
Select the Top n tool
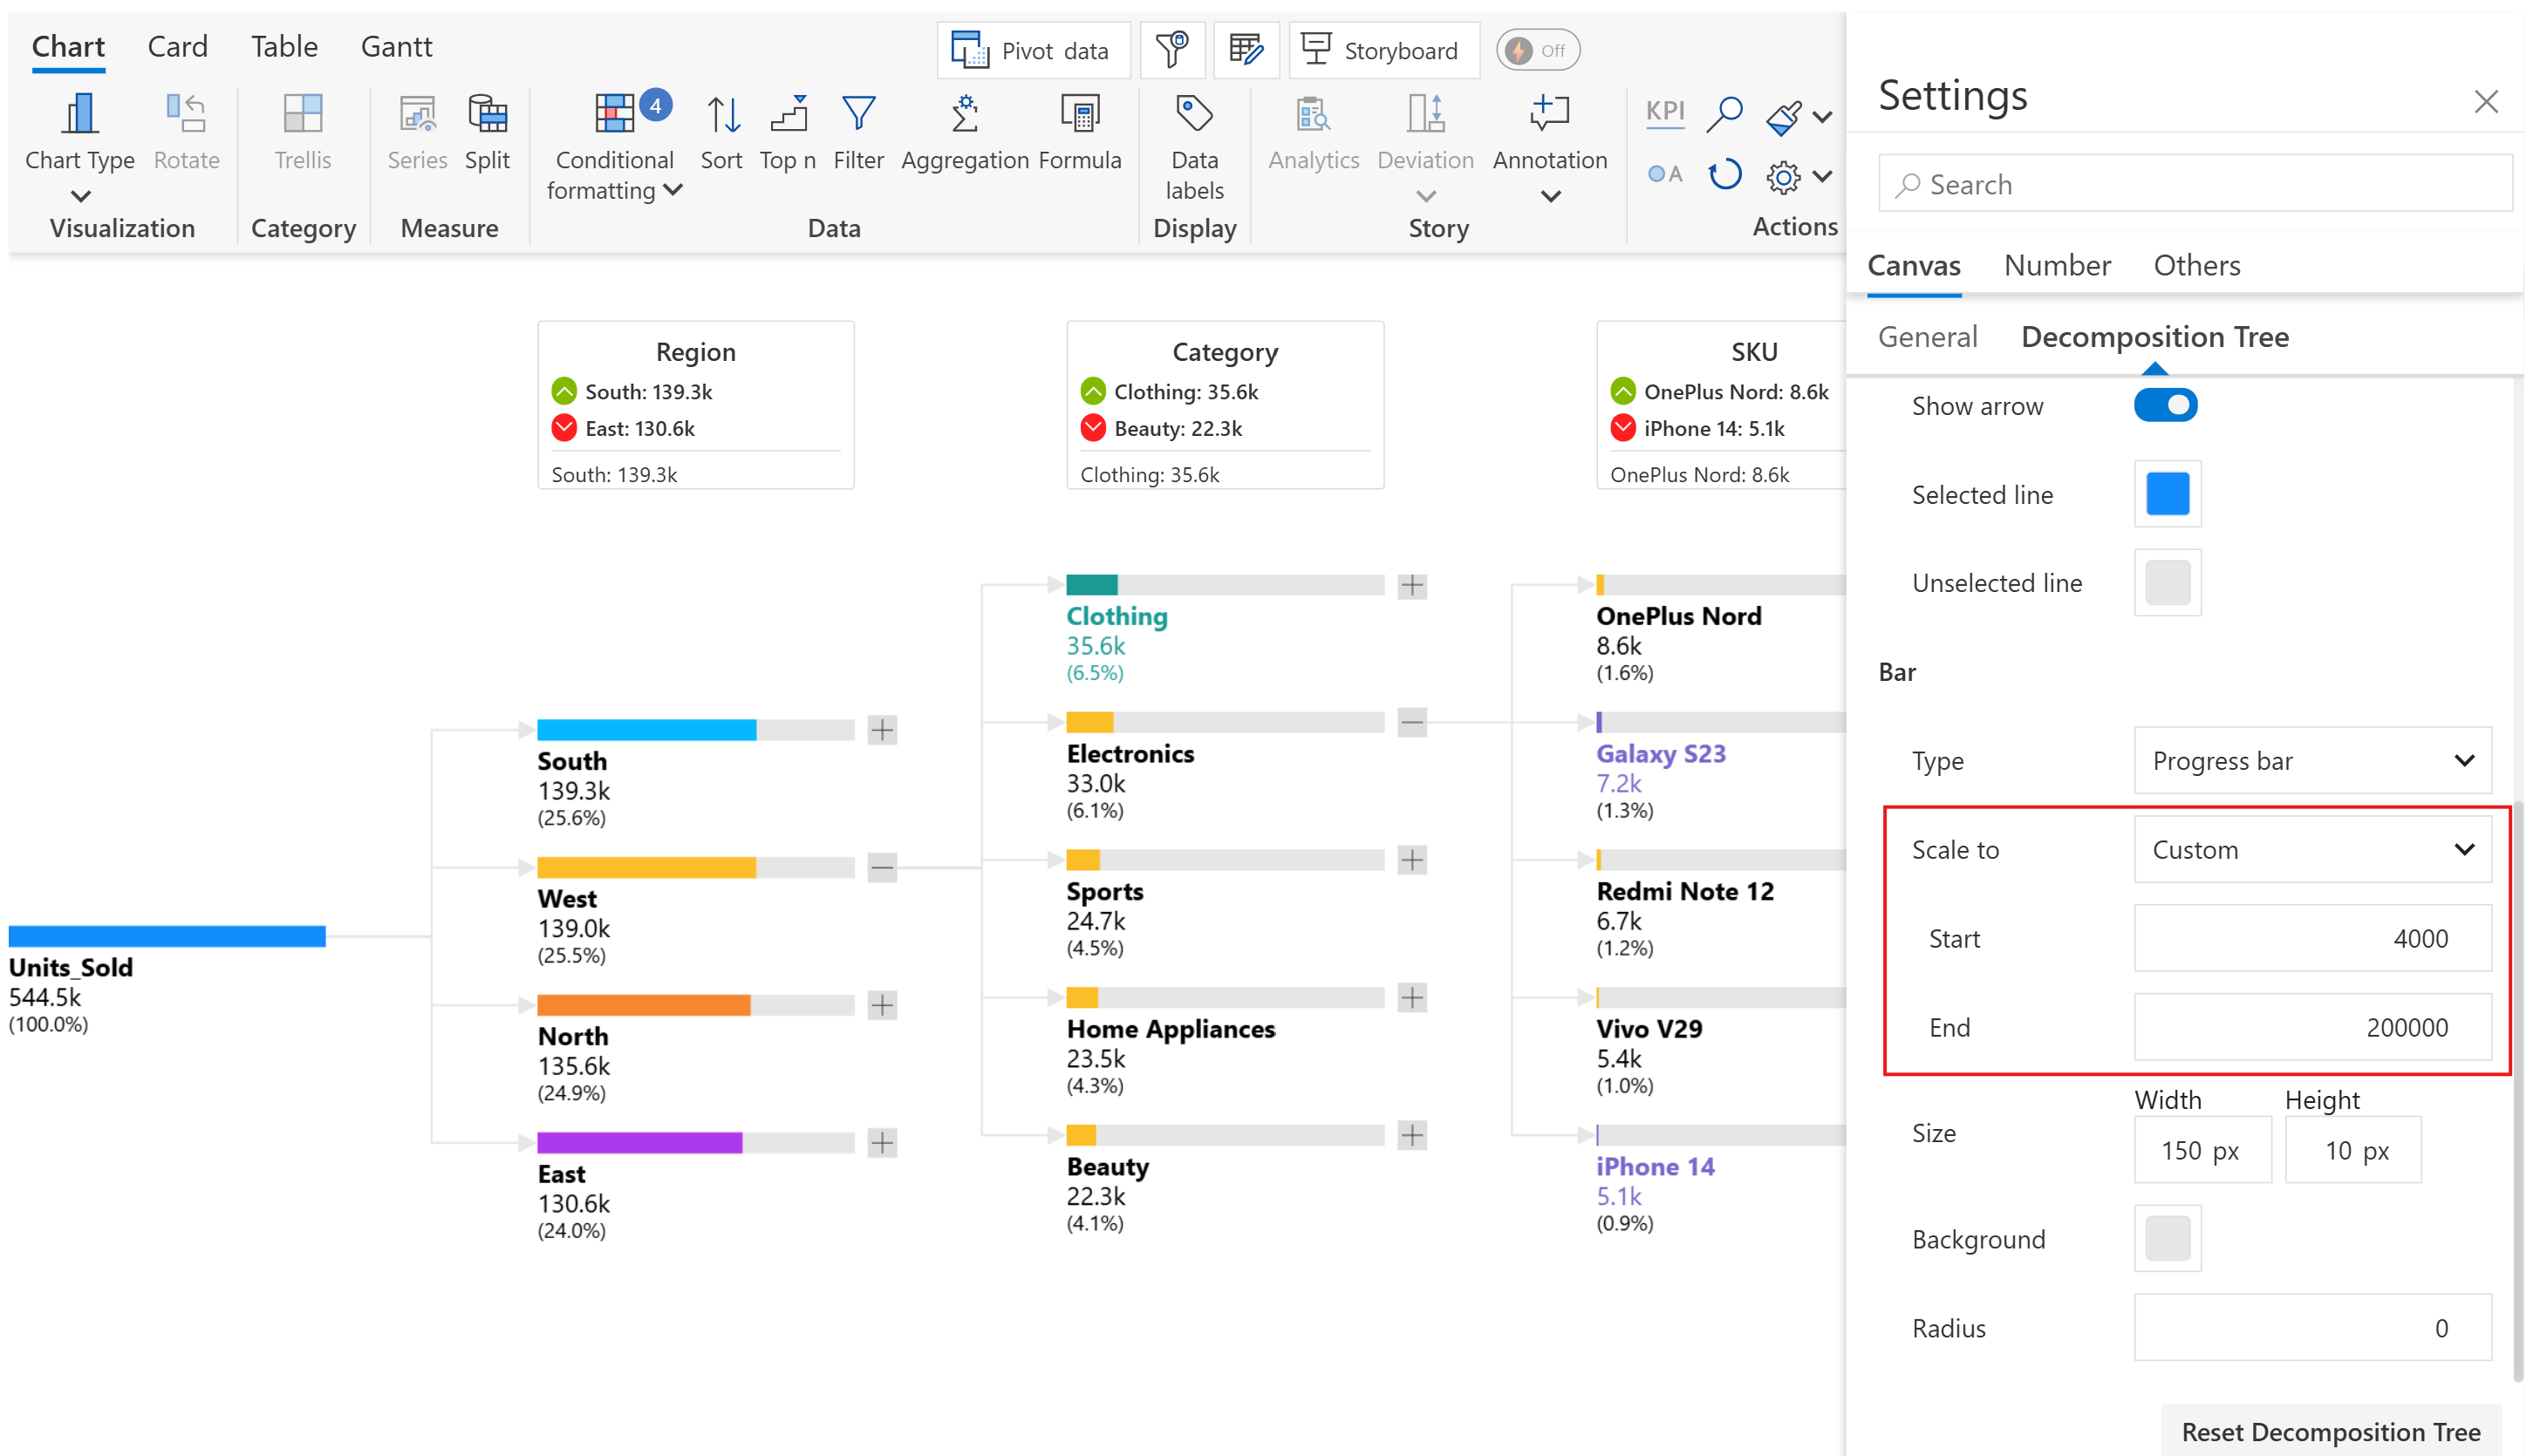pos(788,116)
